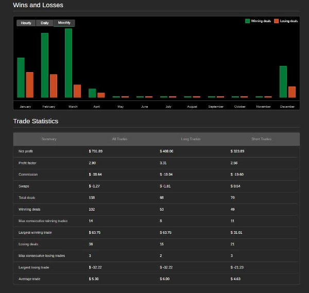Click the December green winning bar
The image size is (309, 293).
(x=283, y=82)
